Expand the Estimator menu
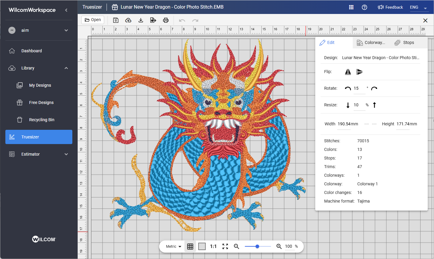This screenshot has height=259, width=434. 66,154
